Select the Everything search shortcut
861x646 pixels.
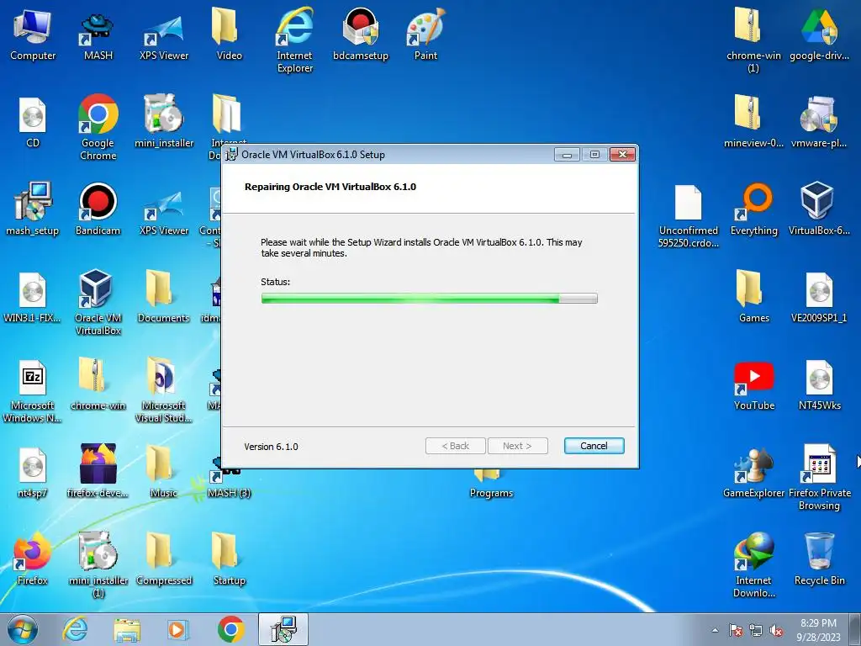coord(753,209)
